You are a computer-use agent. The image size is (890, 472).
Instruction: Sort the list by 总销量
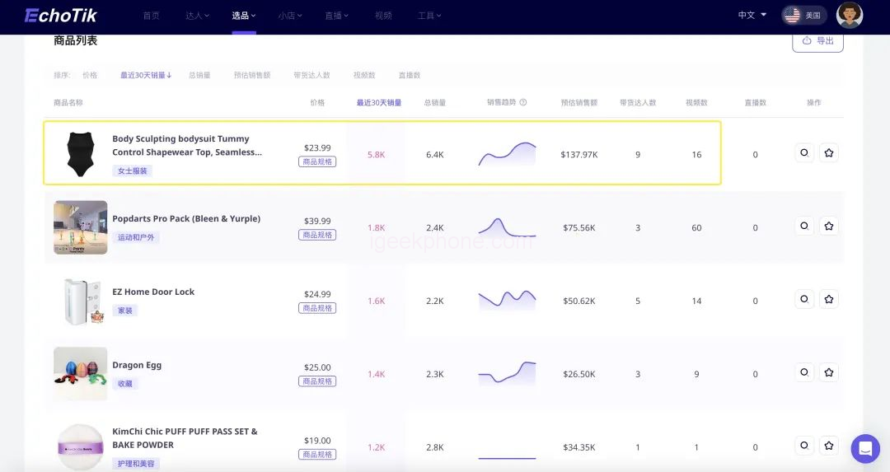pyautogui.click(x=199, y=75)
